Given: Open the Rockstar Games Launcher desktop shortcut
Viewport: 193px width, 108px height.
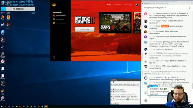Looking at the screenshot, I should click(x=8, y=18).
